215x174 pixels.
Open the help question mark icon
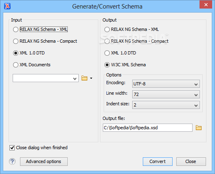[12, 161]
